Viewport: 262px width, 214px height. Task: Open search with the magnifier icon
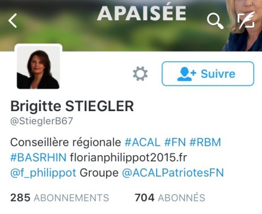pyautogui.click(x=215, y=21)
